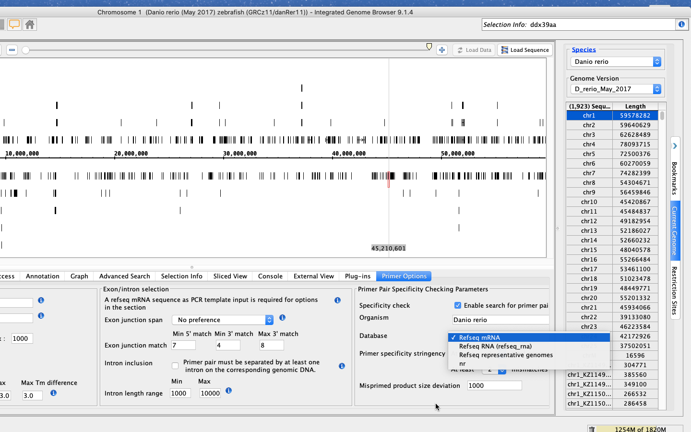Image resolution: width=691 pixels, height=432 pixels.
Task: Click info icon beside Exon junction span
Action: [282, 318]
